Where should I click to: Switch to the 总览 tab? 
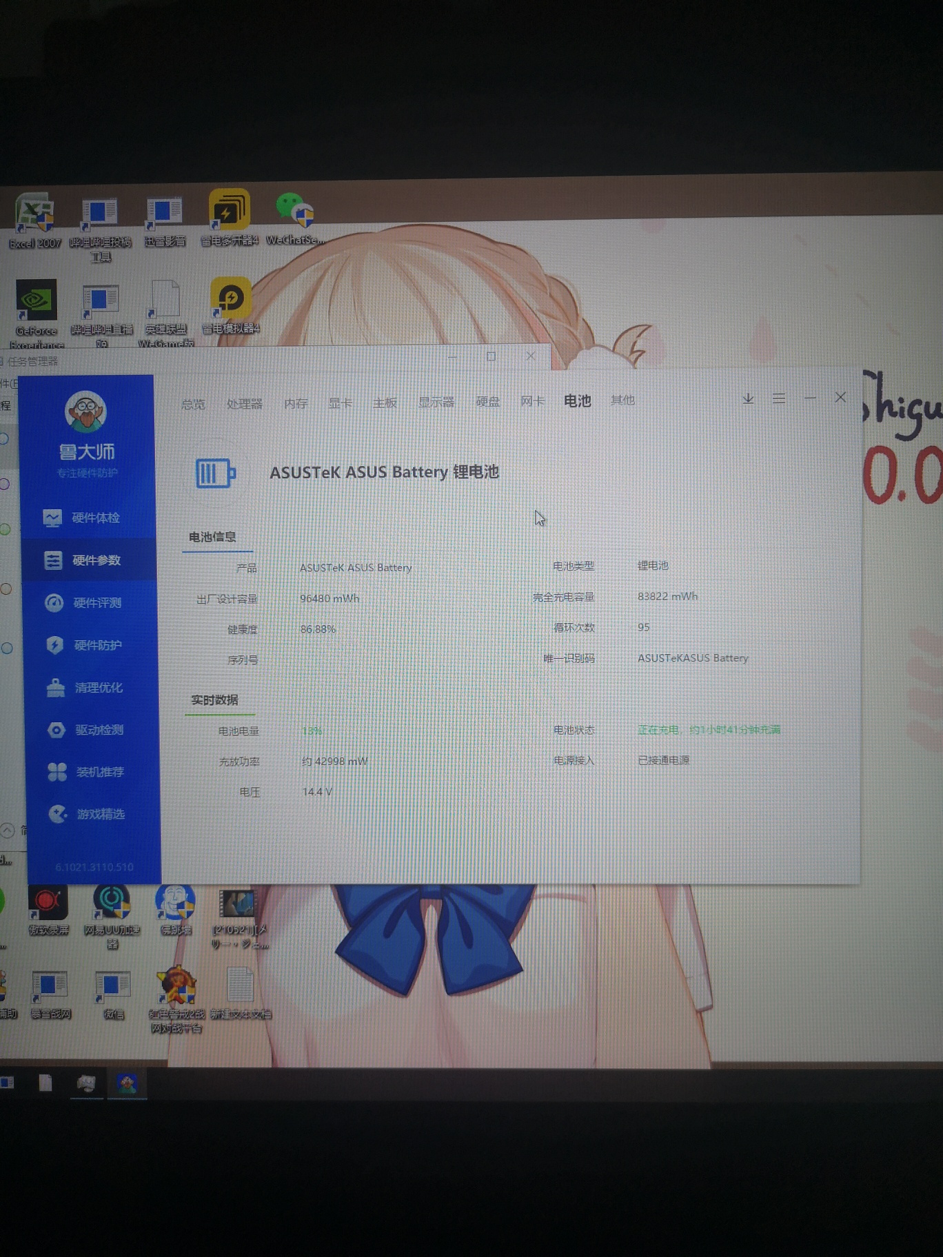coord(193,404)
